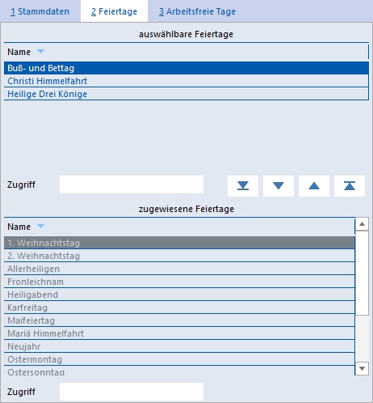Viewport: 373px width, 403px height.
Task: Toggle sort arrow beside Name in auswählbare Feiertage
Action: (x=40, y=51)
